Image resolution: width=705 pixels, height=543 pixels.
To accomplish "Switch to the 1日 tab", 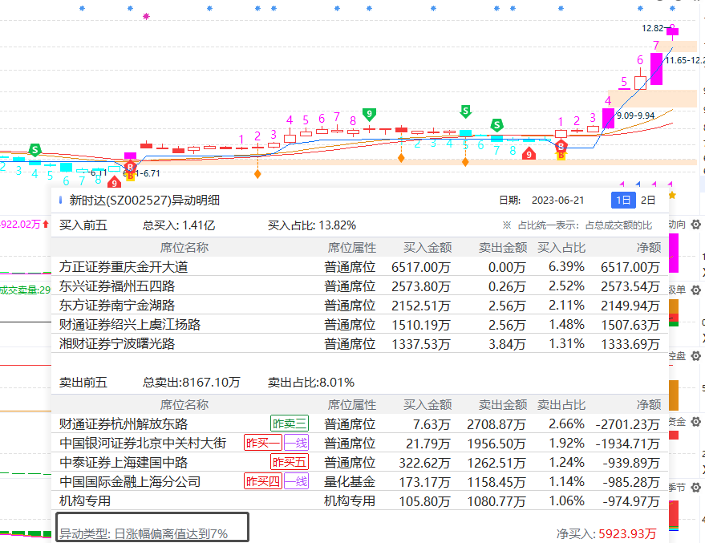I will (623, 200).
